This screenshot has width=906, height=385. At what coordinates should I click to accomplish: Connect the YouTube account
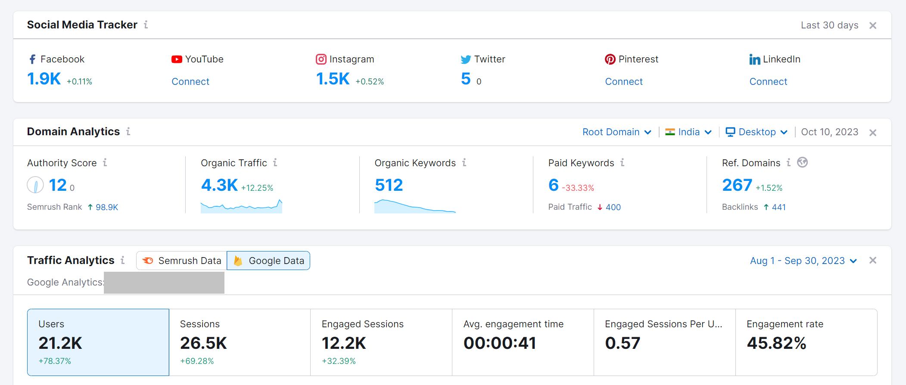[190, 82]
